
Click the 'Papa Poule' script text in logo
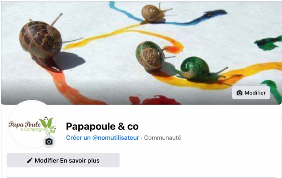point(25,124)
